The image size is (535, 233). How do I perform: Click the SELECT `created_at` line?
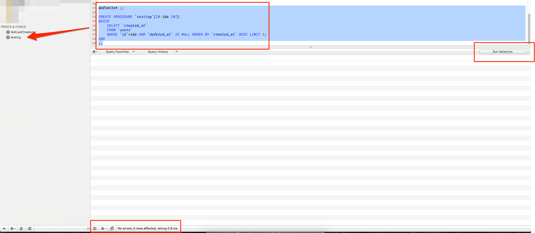tap(127, 26)
